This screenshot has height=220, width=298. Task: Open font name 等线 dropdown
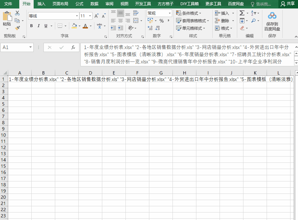click(x=77, y=16)
